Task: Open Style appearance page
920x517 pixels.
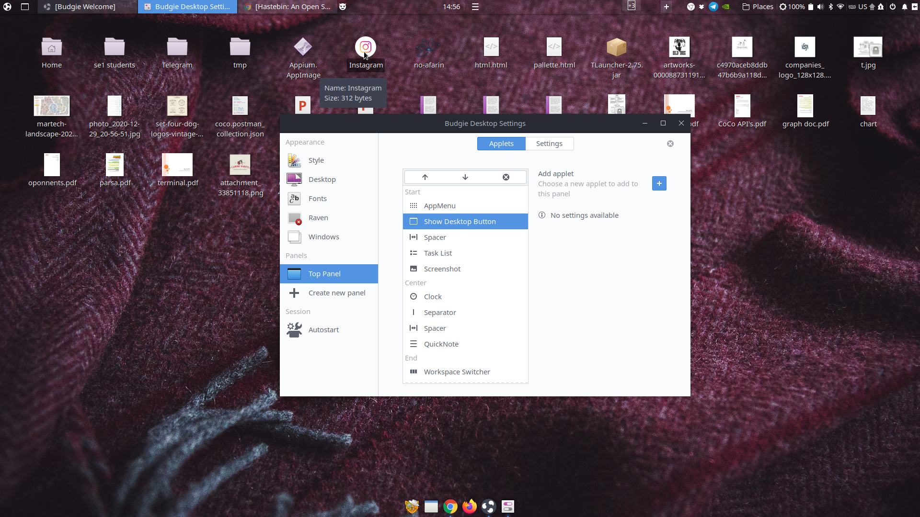Action: point(329,160)
